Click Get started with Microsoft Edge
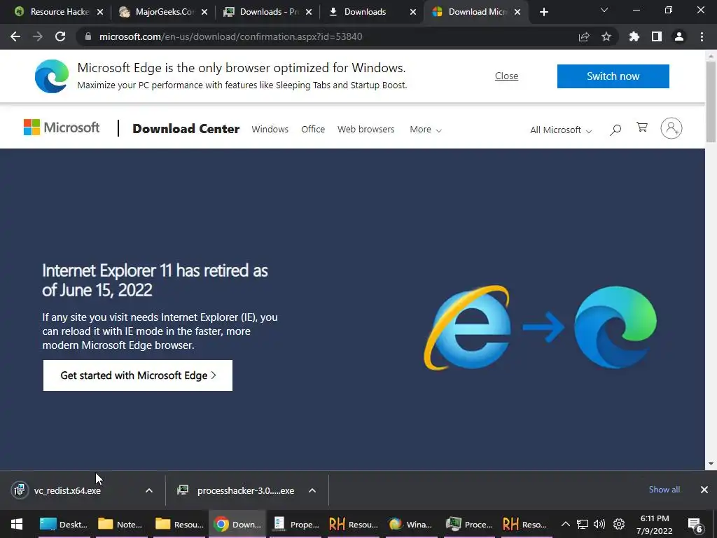This screenshot has width=717, height=538. pyautogui.click(x=138, y=375)
